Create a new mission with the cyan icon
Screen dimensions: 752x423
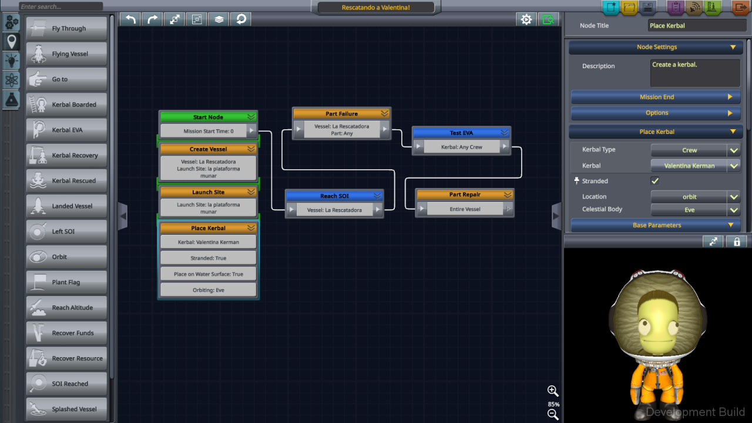pos(611,8)
